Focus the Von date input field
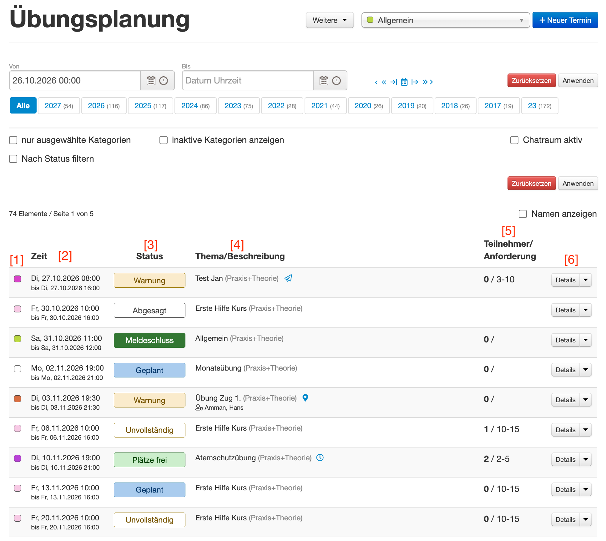The image size is (606, 541). (75, 81)
